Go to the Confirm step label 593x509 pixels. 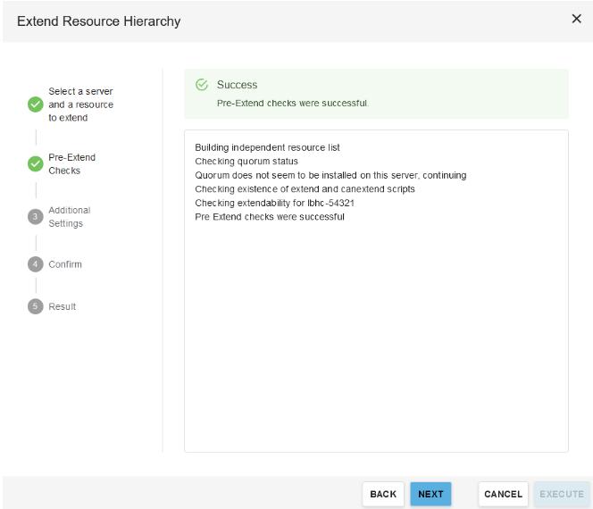[x=65, y=264]
